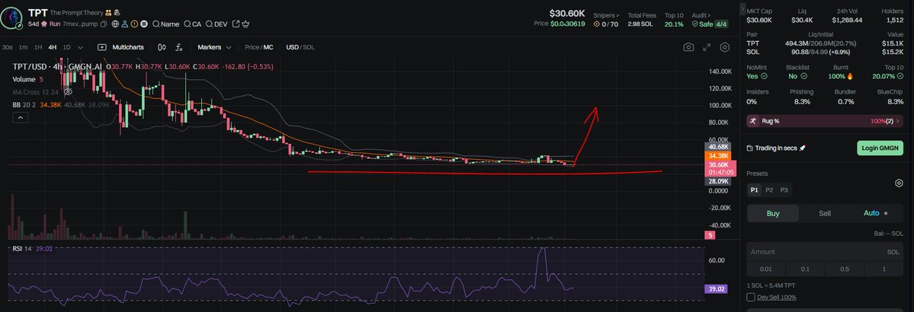Switch to the Sell tab

825,214
